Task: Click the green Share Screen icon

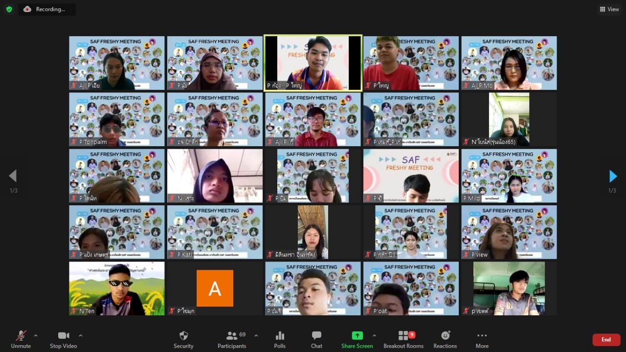Action: click(357, 336)
